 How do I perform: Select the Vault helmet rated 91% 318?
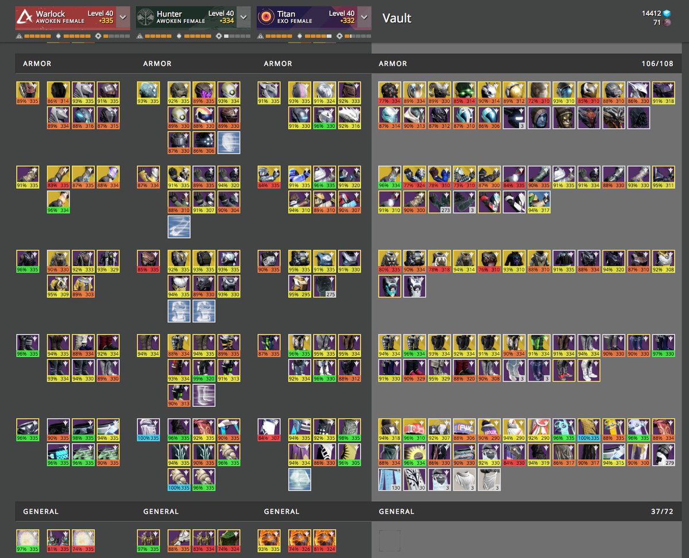(x=664, y=92)
